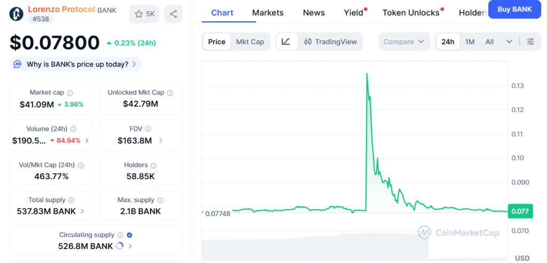Image resolution: width=547 pixels, height=263 pixels.
Task: Expand FDV details chevron
Action: [161, 141]
